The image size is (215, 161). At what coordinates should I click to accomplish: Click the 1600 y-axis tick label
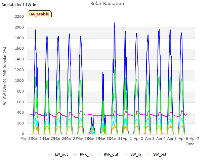pyautogui.click(x=19, y=49)
